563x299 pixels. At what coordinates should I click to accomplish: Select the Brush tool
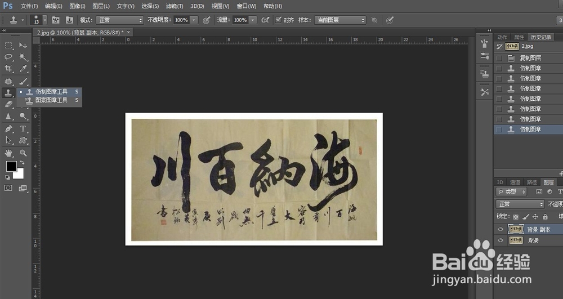(23, 81)
